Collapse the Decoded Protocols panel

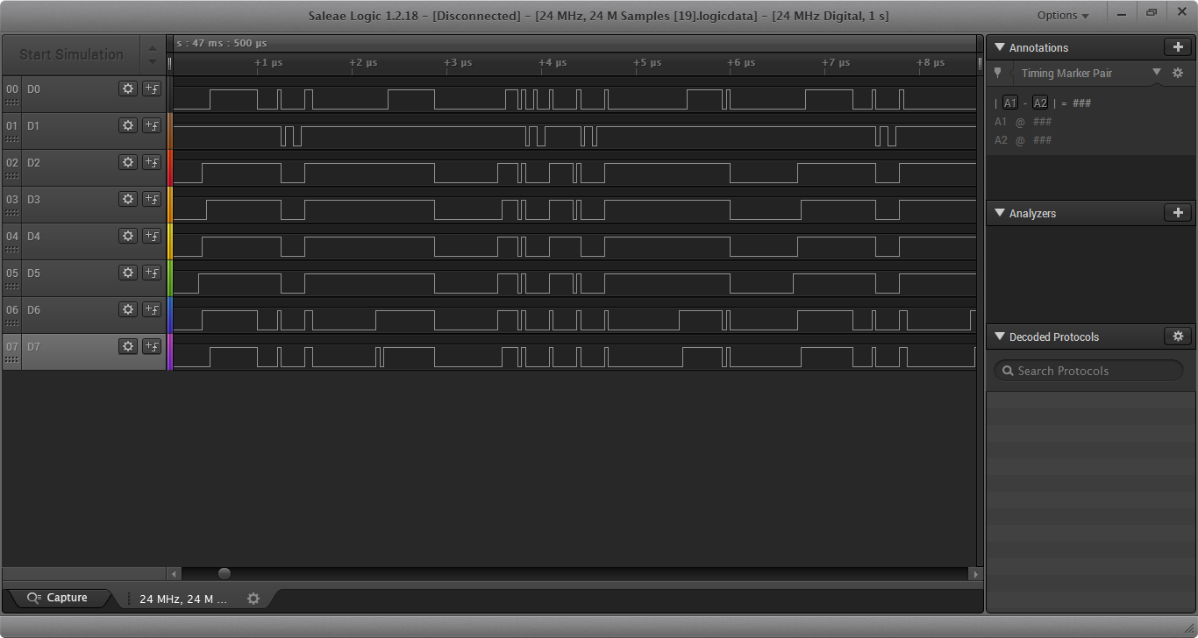pyautogui.click(x=999, y=337)
